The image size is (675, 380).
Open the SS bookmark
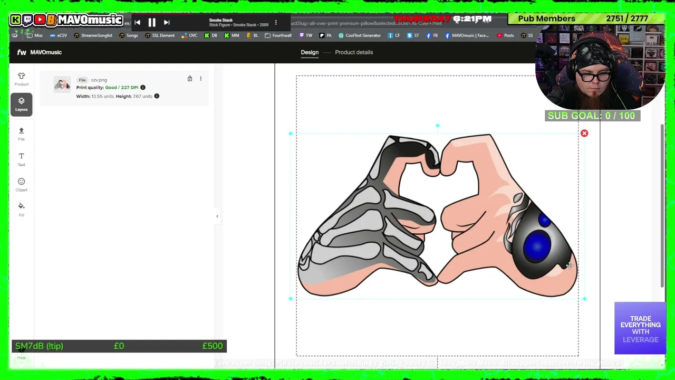click(x=527, y=35)
